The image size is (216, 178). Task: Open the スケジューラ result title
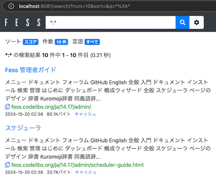point(23,128)
